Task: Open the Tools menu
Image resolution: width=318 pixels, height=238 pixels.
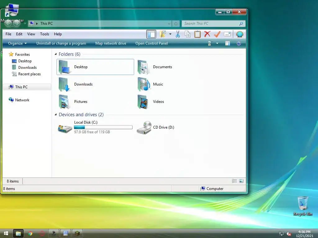Action: (44, 34)
